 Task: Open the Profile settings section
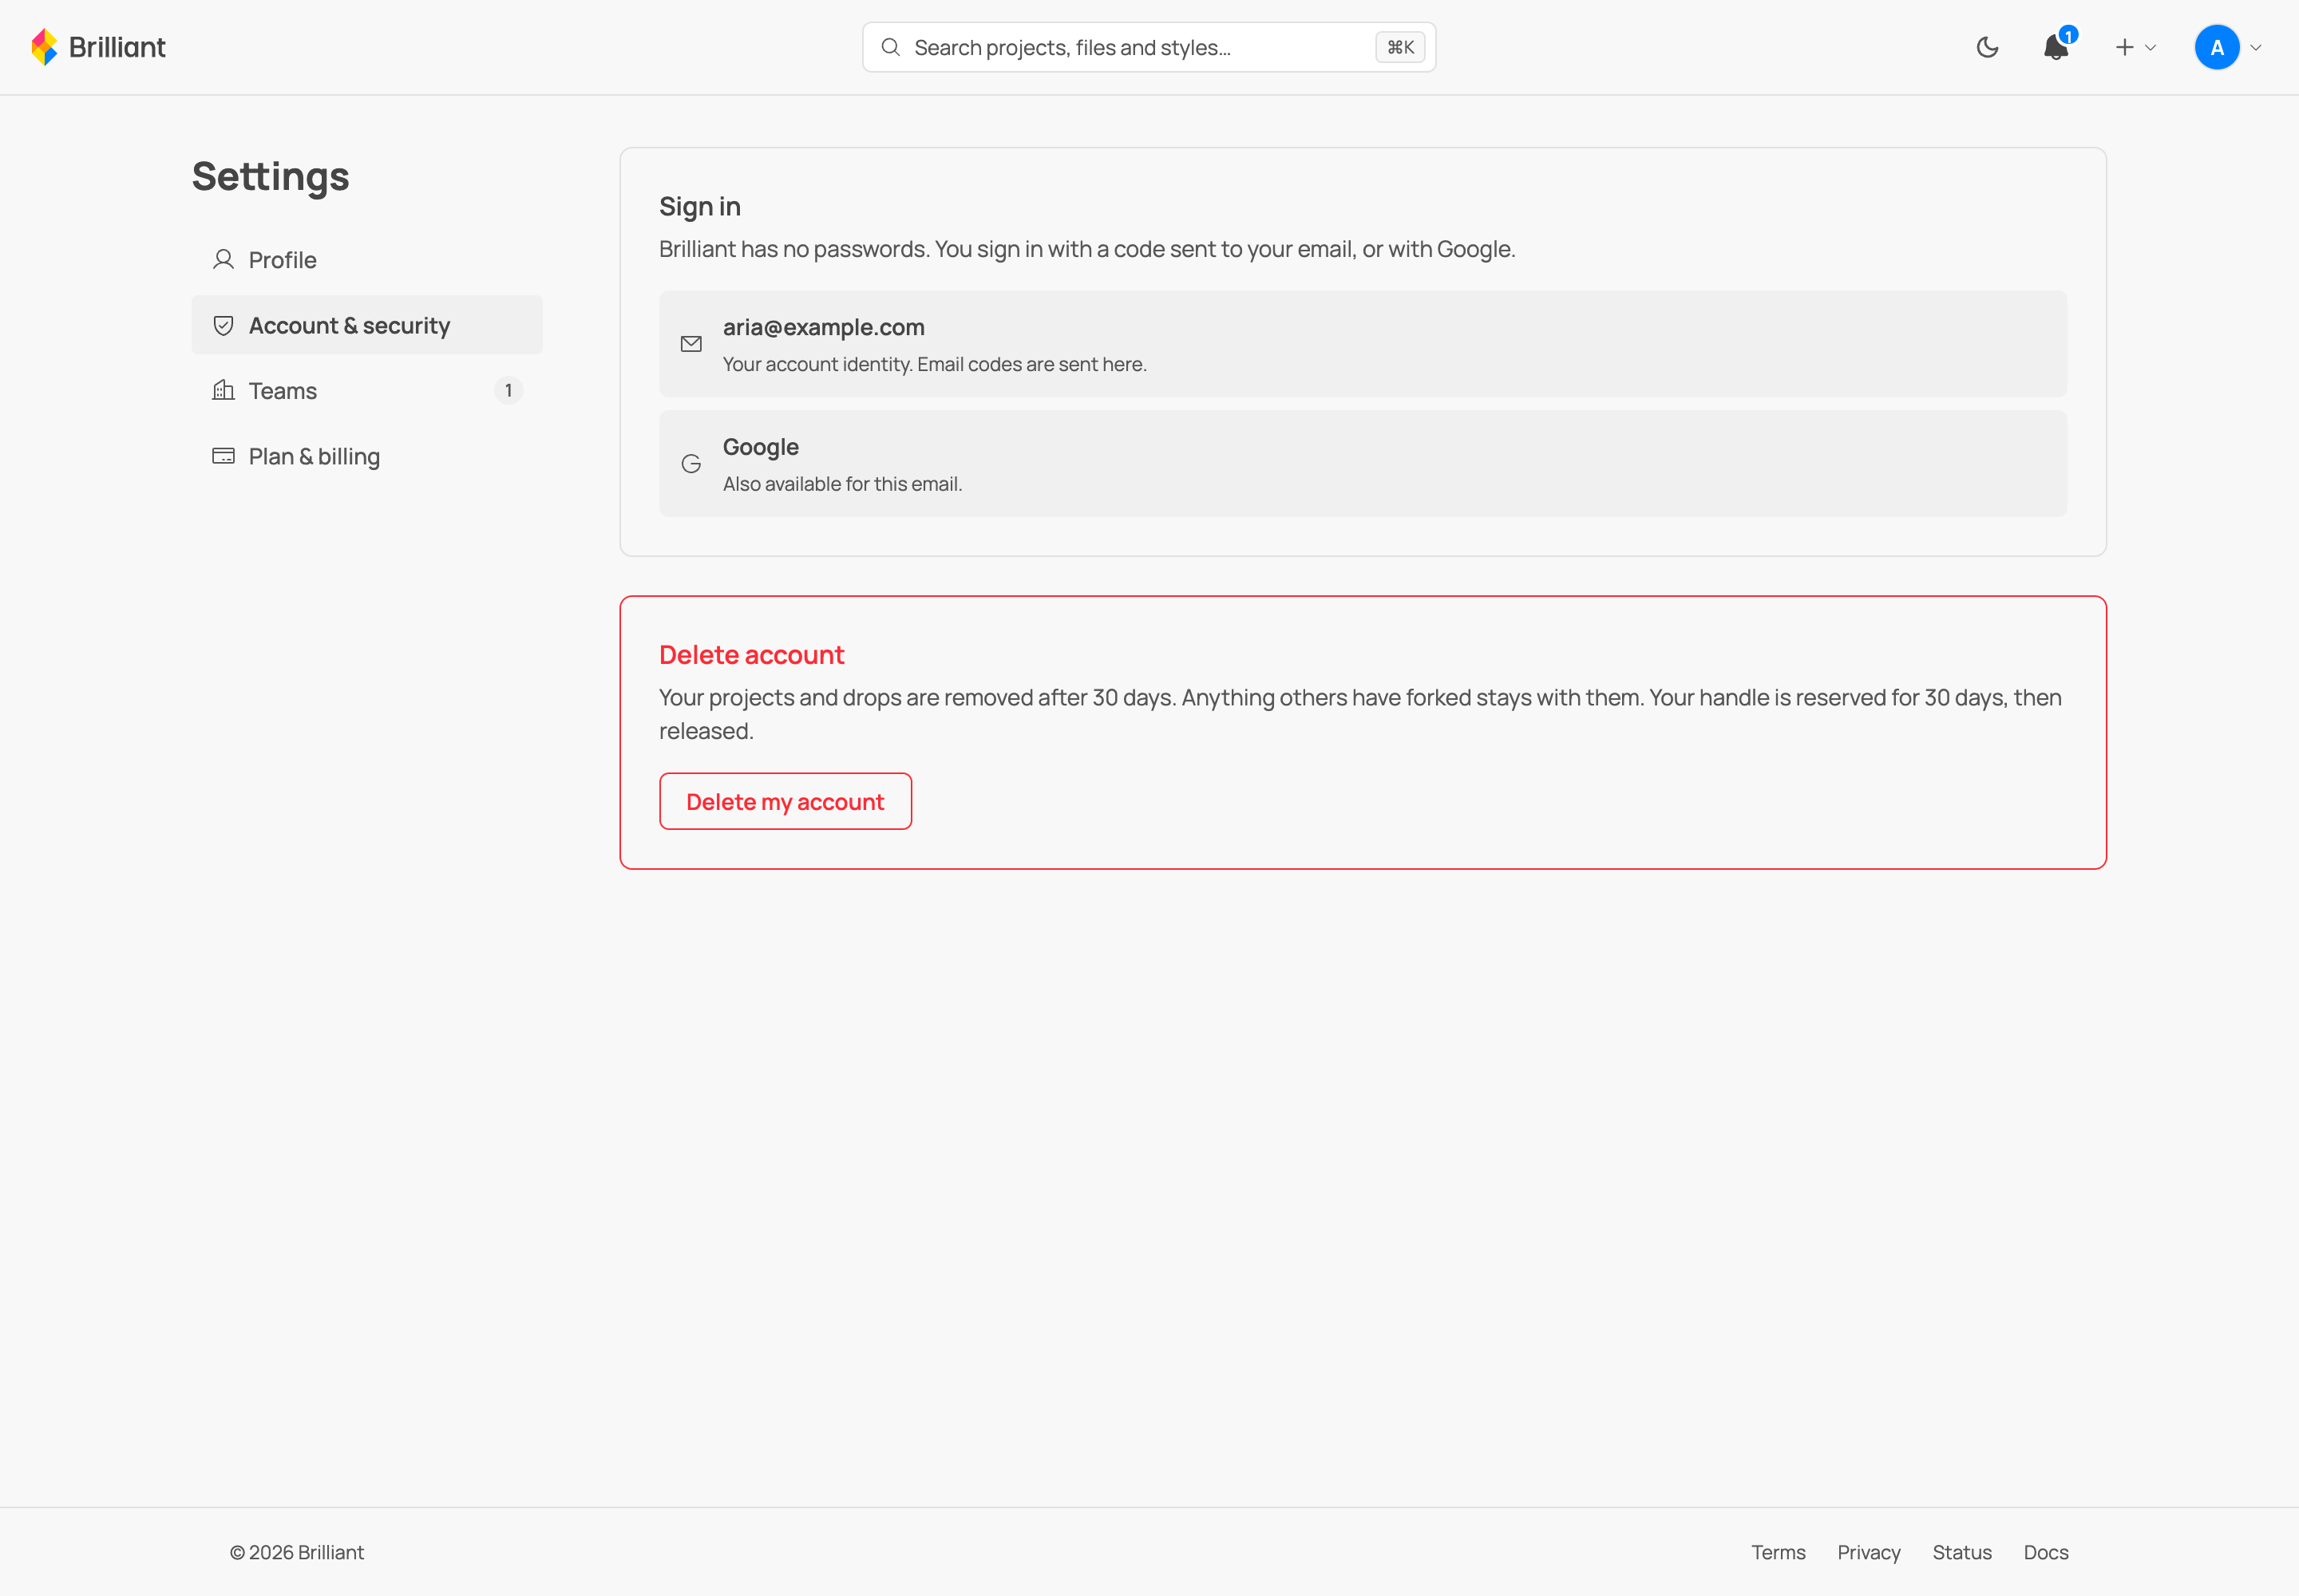coord(367,260)
